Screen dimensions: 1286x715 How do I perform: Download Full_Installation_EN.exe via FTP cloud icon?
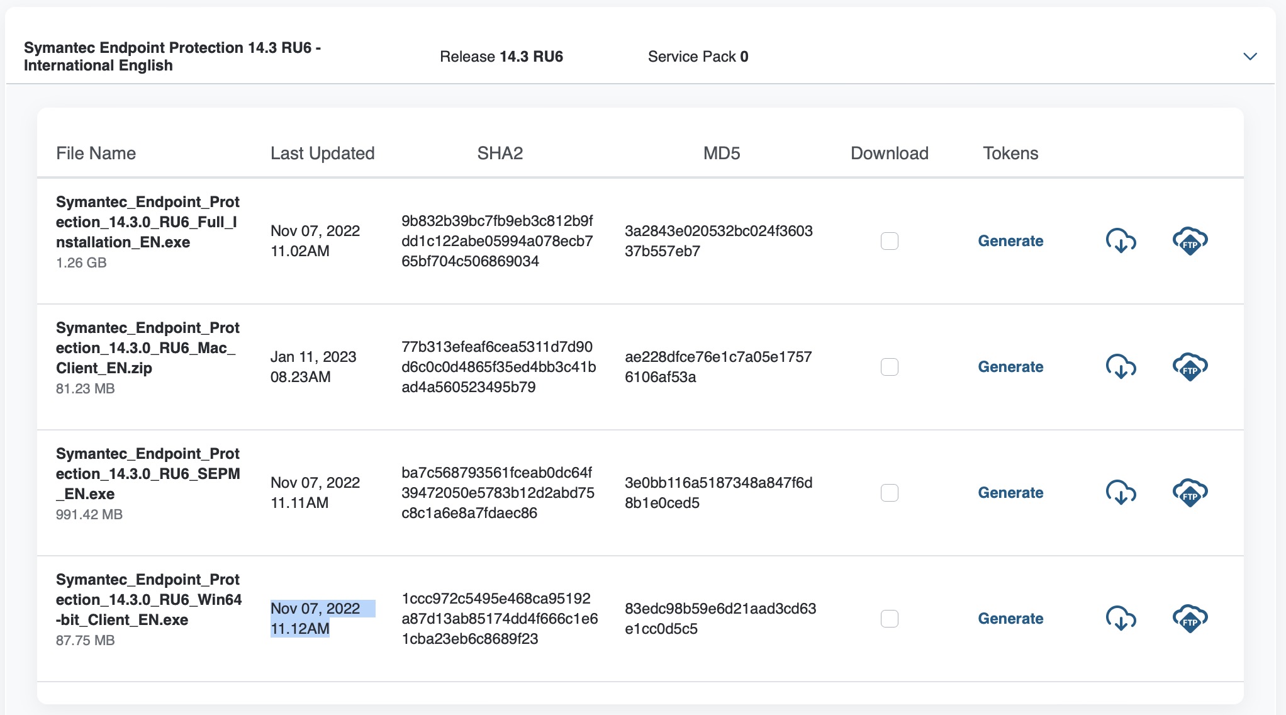(x=1190, y=240)
